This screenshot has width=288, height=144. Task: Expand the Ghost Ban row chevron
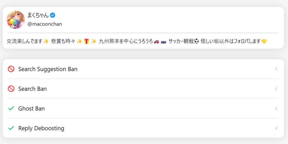click(276, 108)
